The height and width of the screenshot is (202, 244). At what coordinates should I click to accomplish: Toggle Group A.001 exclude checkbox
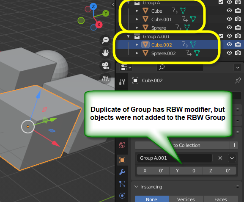(221, 36)
